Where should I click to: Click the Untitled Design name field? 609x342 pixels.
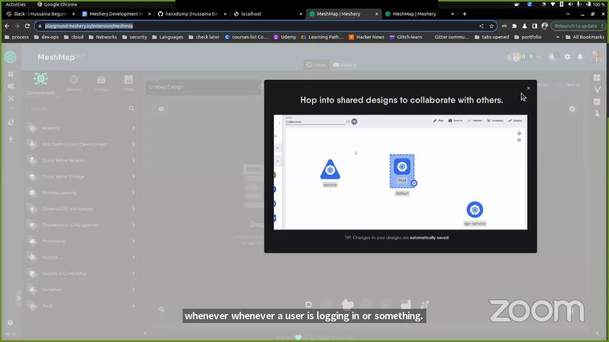[203, 87]
